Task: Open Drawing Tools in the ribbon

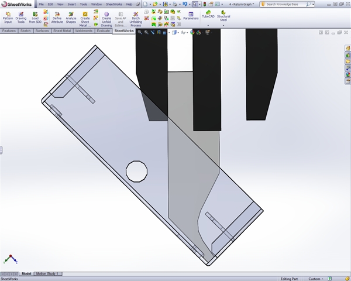Action: pos(20,17)
